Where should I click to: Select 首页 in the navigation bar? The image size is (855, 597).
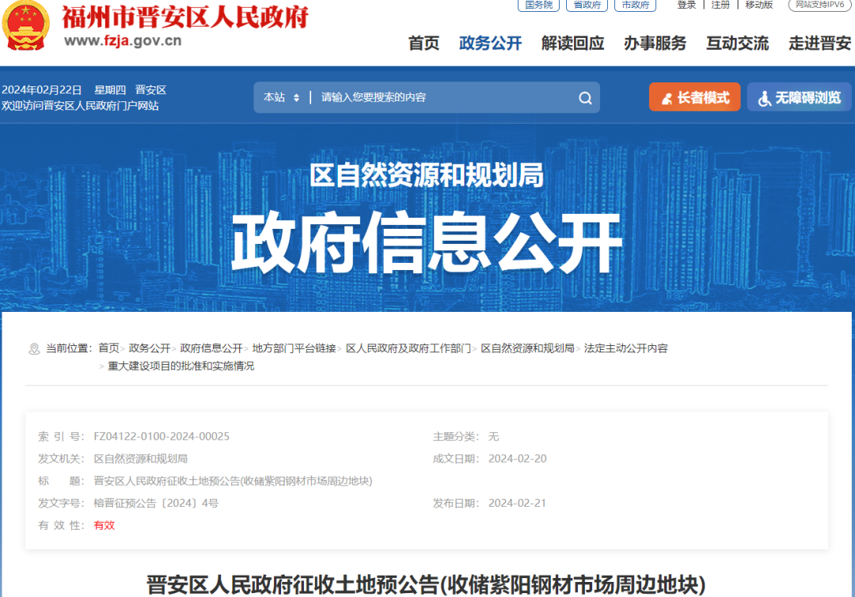[424, 44]
